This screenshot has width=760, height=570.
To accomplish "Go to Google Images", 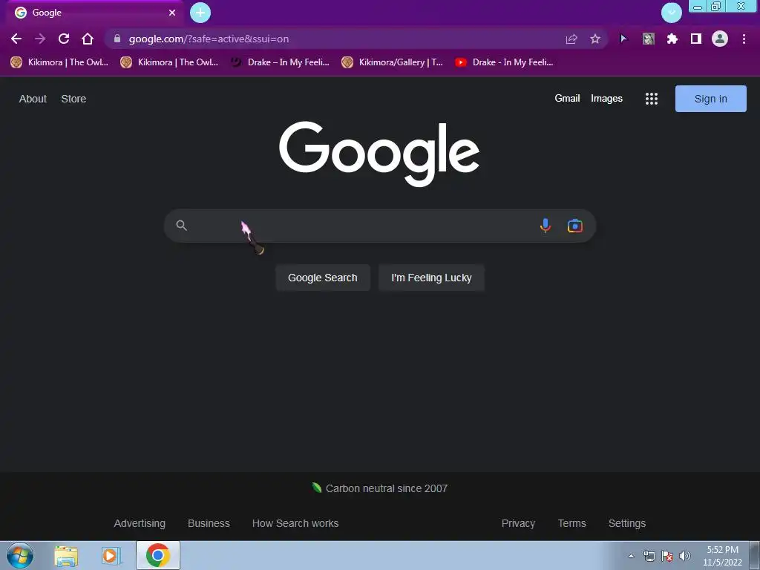I will tap(606, 99).
